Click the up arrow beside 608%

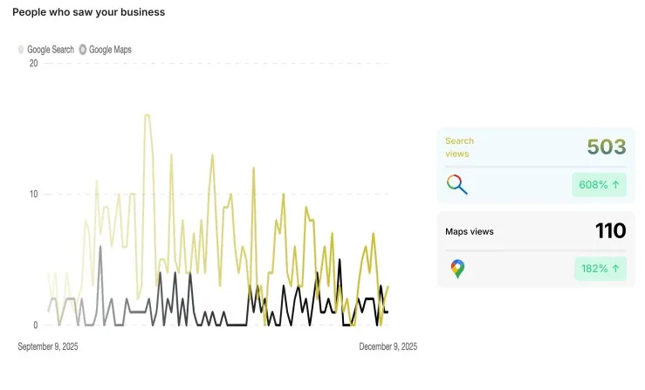click(615, 184)
